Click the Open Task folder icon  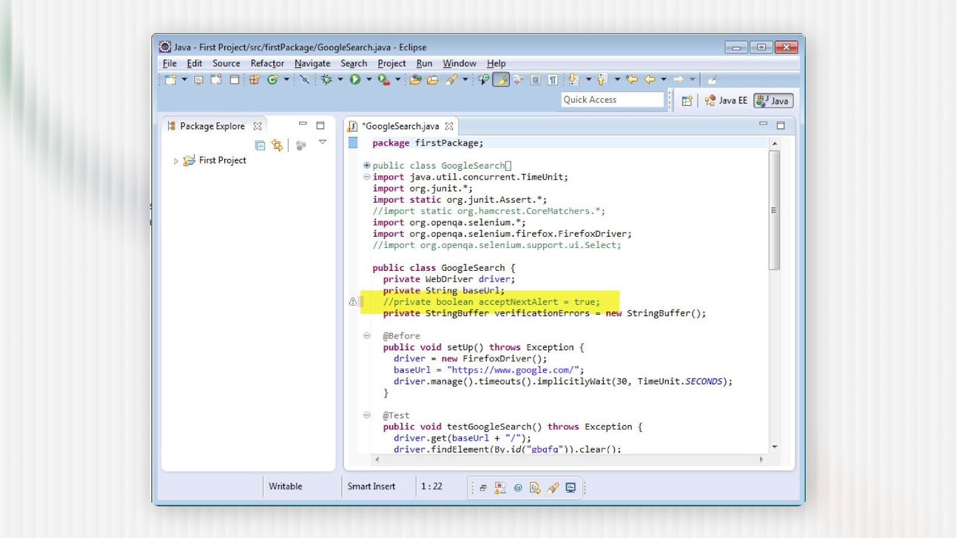[432, 80]
